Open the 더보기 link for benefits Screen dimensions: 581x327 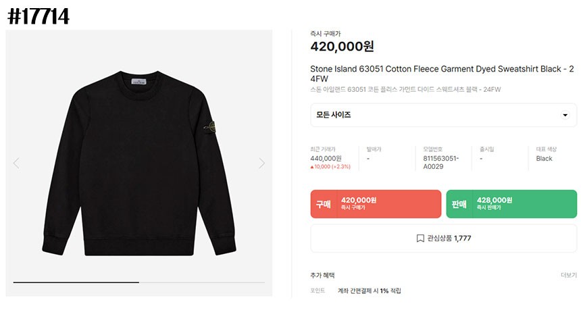[x=568, y=275]
